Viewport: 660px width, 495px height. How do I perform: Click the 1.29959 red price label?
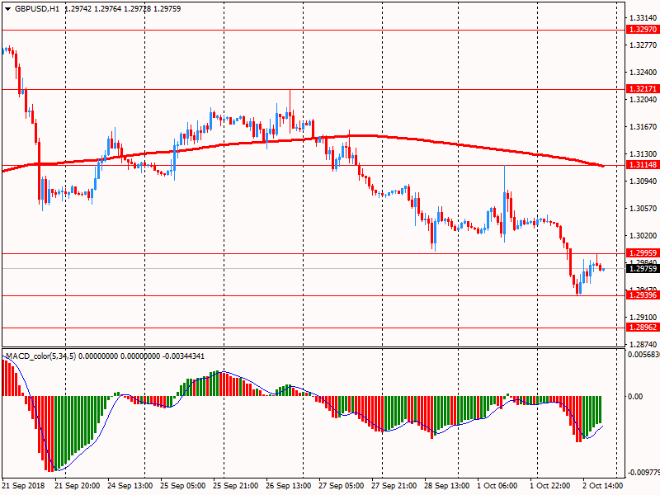(642, 253)
